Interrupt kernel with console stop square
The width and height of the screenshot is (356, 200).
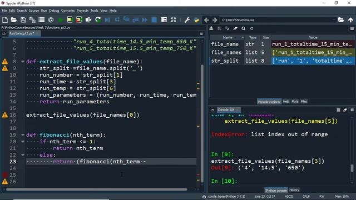(338, 110)
